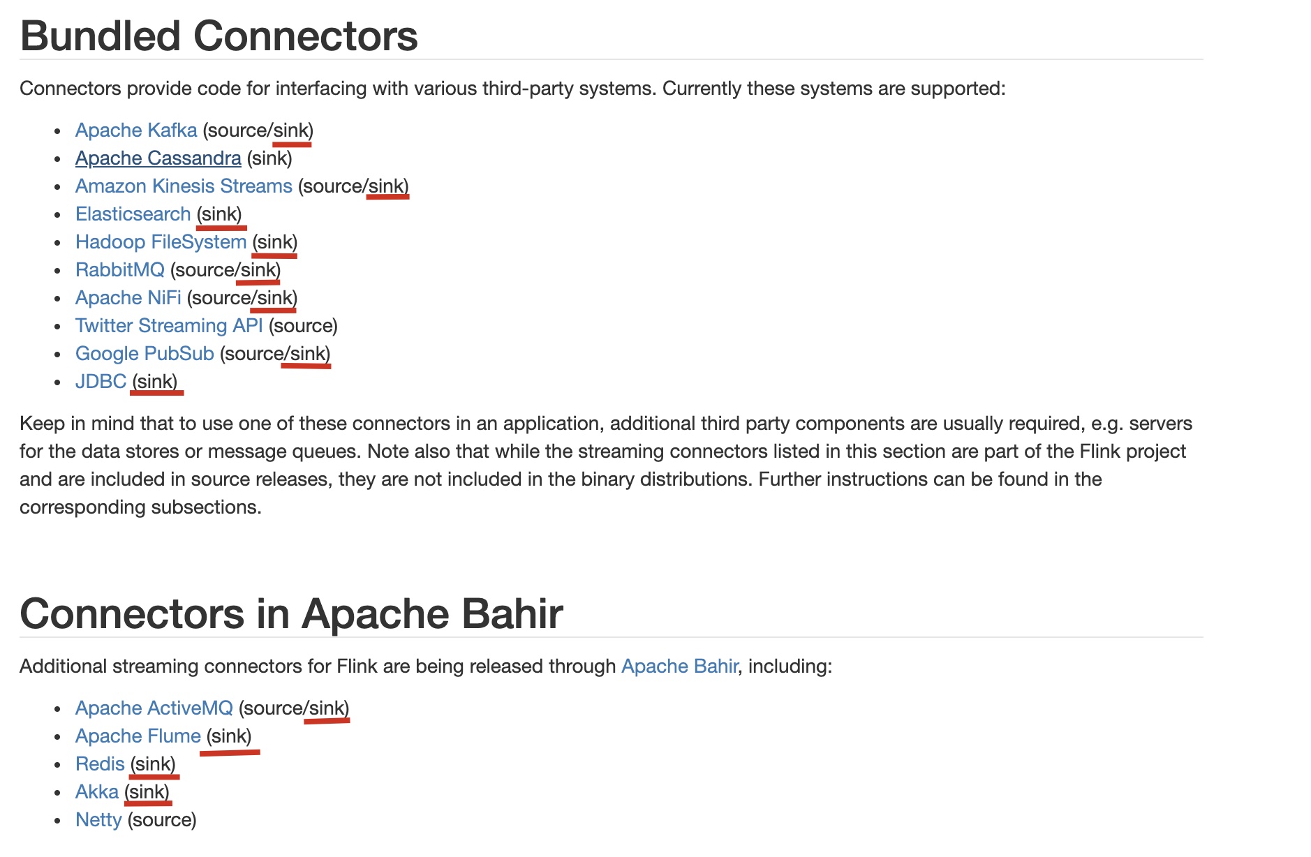Open the Apache Kafka link
The height and width of the screenshot is (857, 1311).
click(x=136, y=131)
